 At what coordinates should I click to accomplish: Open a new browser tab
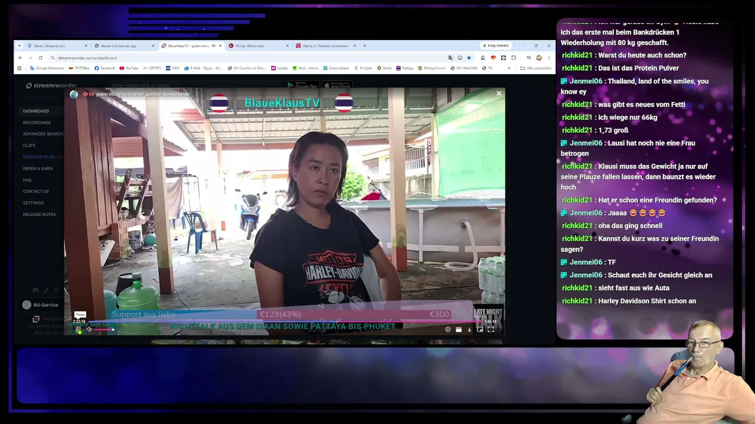tap(365, 45)
